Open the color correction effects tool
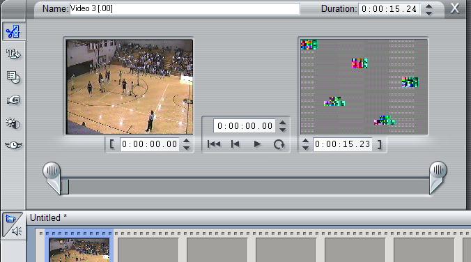 pyautogui.click(x=13, y=123)
